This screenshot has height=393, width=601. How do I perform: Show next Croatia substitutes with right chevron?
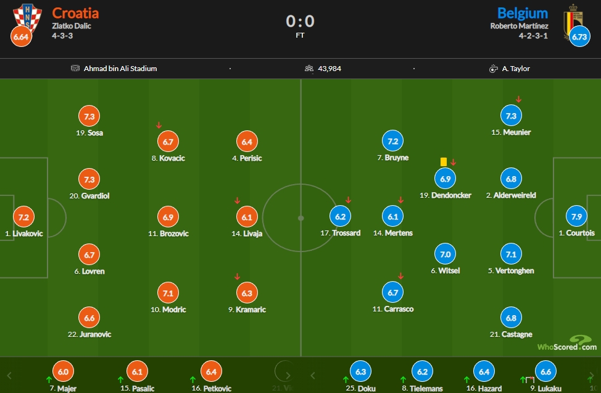(x=288, y=375)
